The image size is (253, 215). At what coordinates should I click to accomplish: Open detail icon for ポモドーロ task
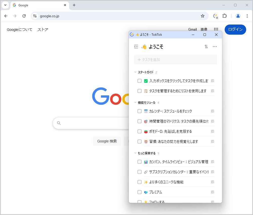[213, 131]
